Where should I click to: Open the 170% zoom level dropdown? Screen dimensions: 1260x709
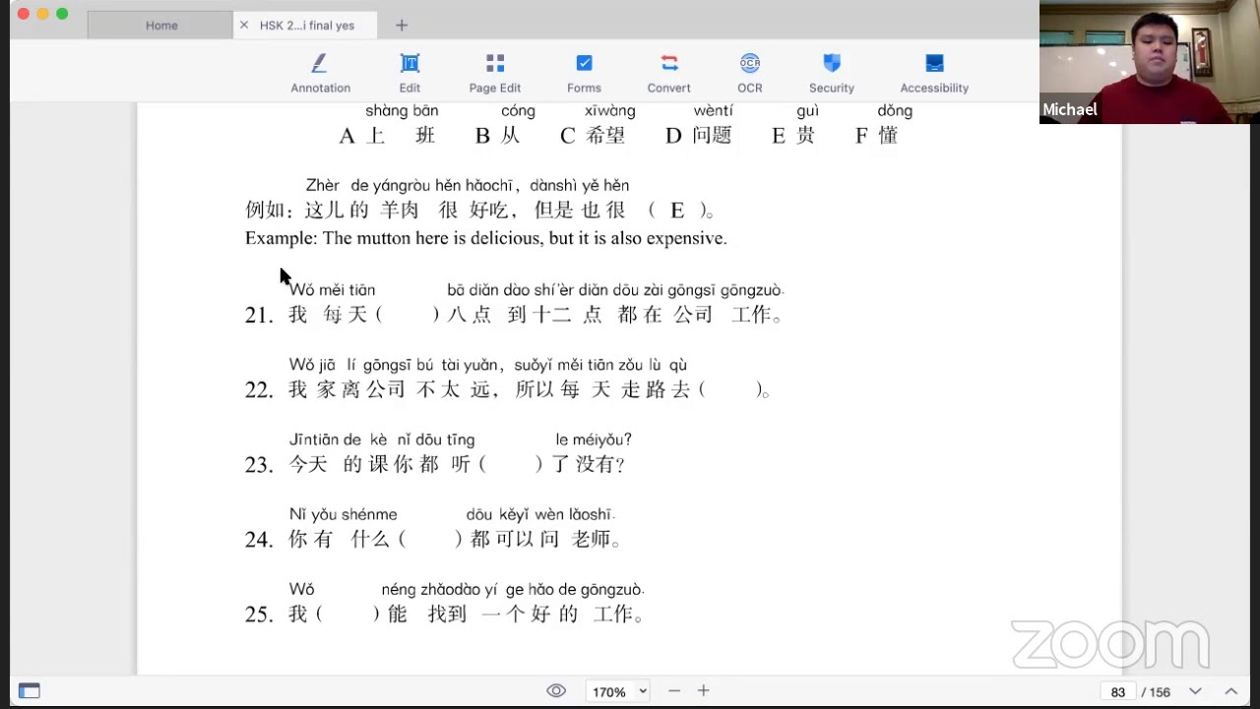point(617,691)
